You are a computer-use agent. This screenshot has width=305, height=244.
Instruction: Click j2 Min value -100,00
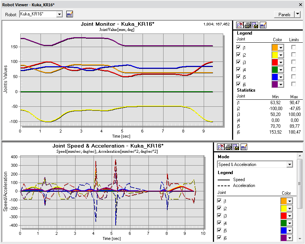tap(276, 109)
